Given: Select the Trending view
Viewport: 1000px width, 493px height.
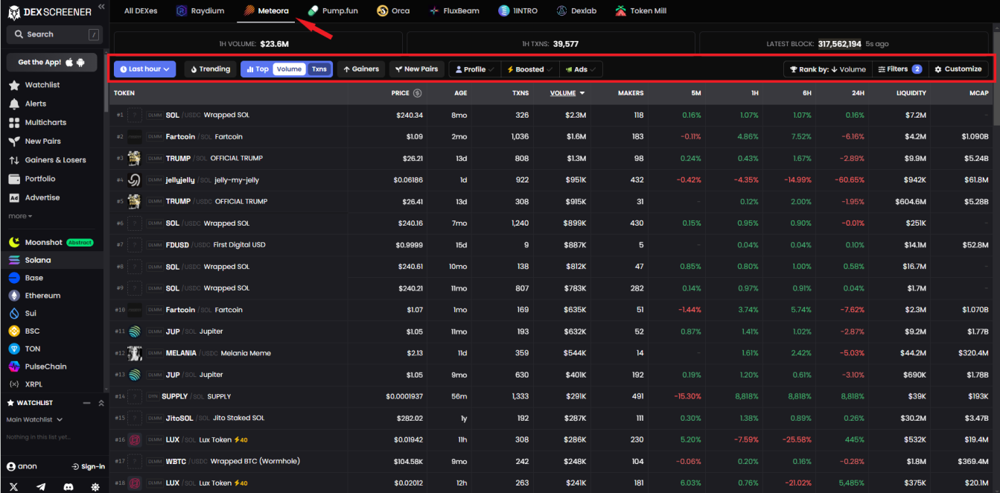Looking at the screenshot, I should [x=210, y=69].
